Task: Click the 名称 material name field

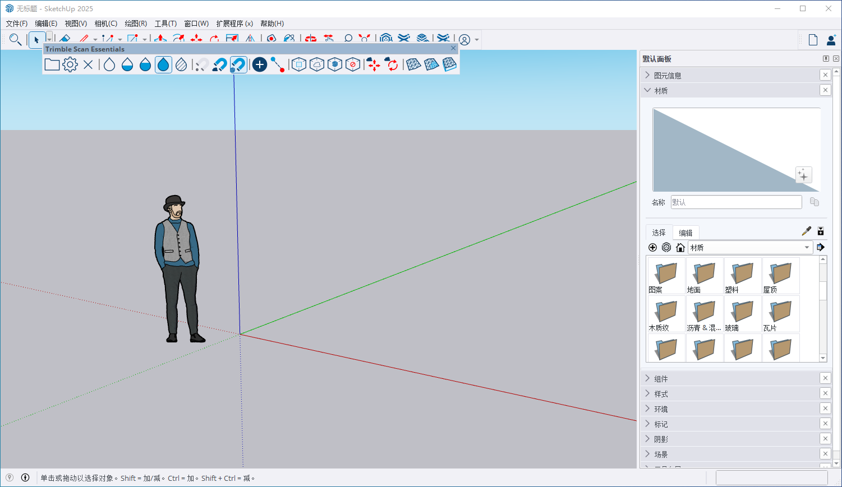Action: coord(736,202)
